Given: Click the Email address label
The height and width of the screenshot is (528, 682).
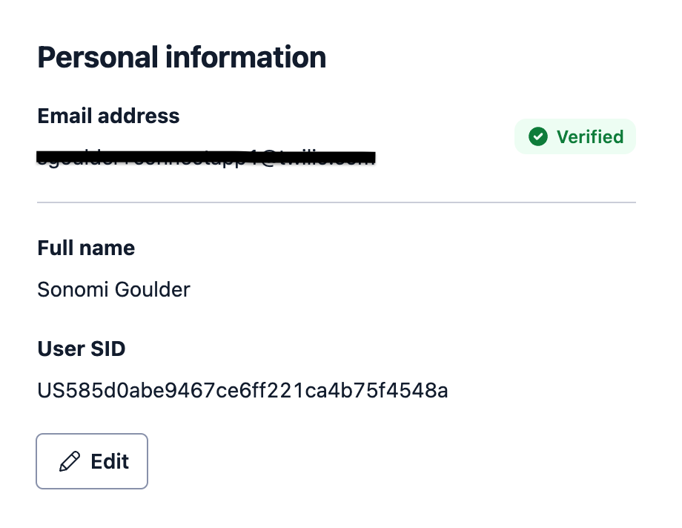Looking at the screenshot, I should pos(108,116).
